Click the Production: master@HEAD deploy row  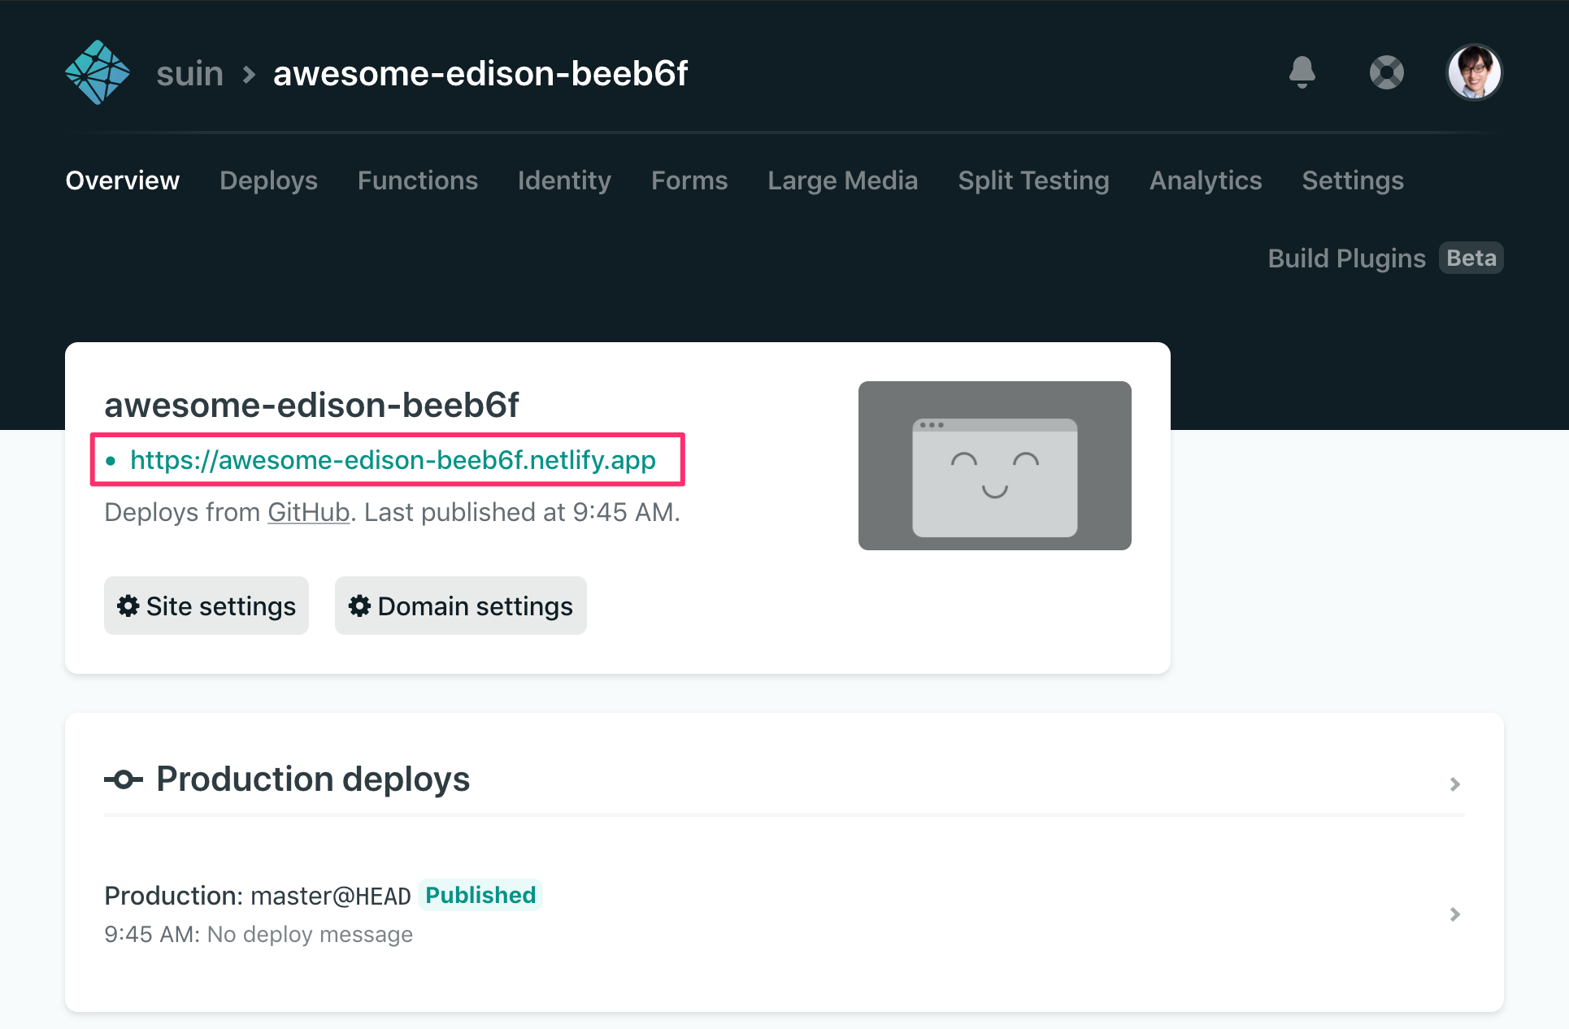click(784, 914)
